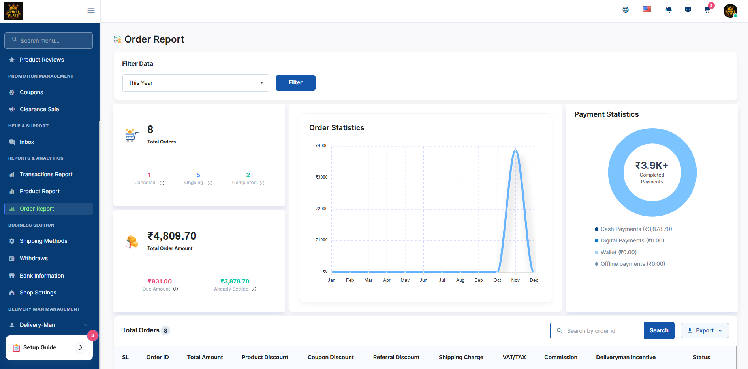Open the chat messages icon in header
The image size is (748, 369).
(x=688, y=10)
